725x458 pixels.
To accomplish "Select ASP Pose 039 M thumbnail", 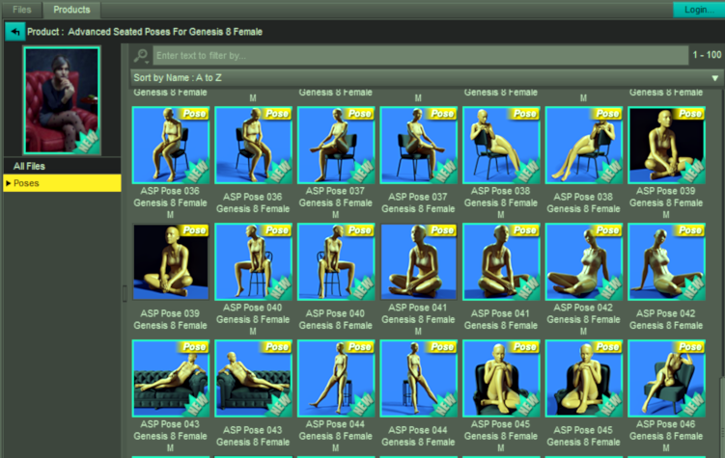I will pyautogui.click(x=666, y=145).
